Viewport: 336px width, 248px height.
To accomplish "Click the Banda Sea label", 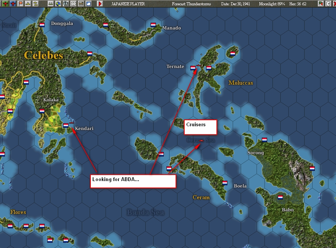I will [146, 212].
